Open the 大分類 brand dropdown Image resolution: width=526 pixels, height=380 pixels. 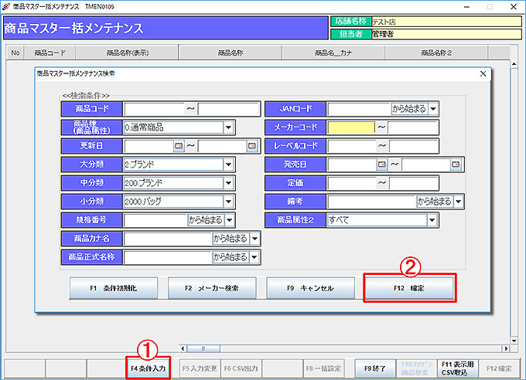[228, 165]
